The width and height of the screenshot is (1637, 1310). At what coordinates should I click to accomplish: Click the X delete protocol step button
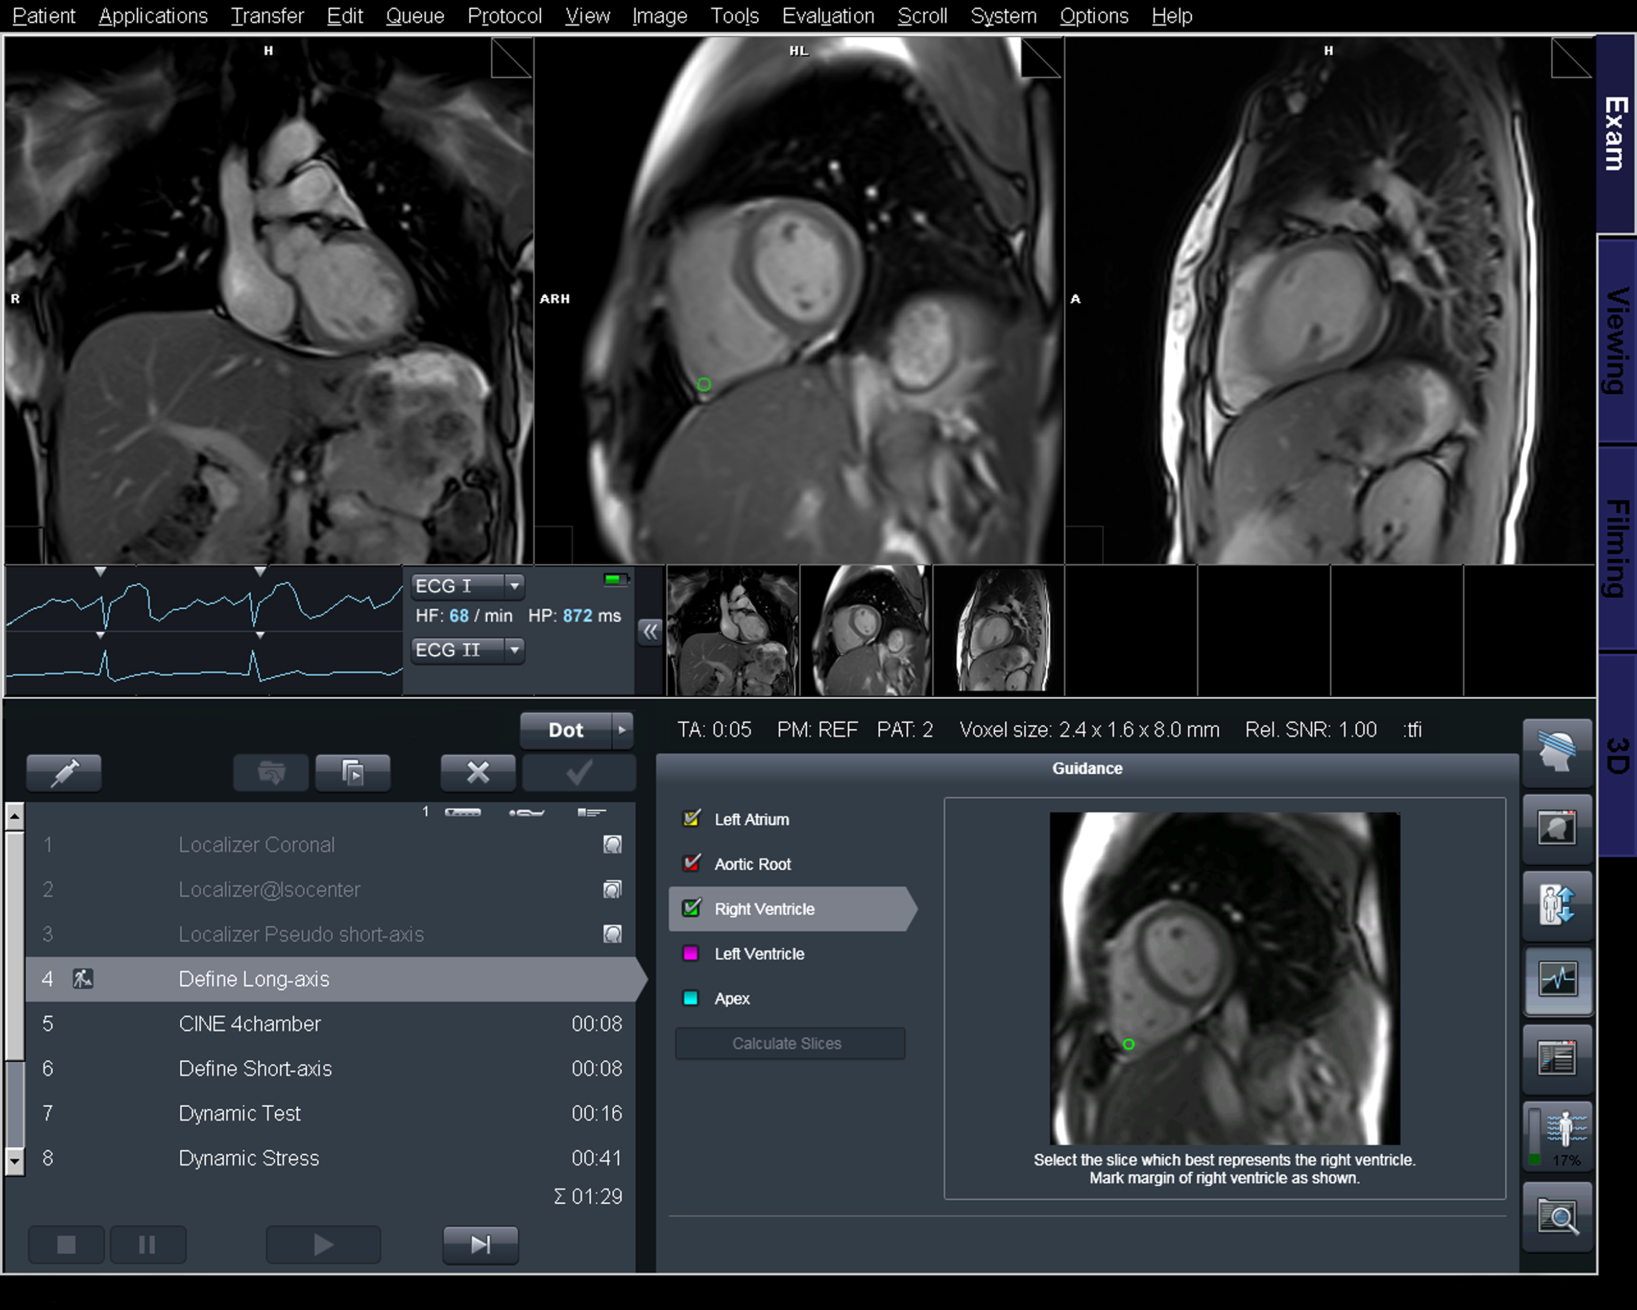[x=477, y=773]
